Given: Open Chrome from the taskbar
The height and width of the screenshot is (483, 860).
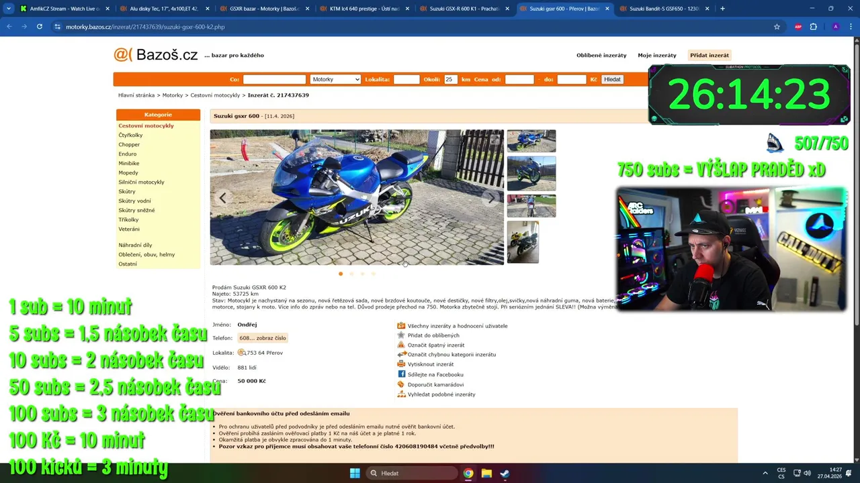Looking at the screenshot, I should click(468, 473).
